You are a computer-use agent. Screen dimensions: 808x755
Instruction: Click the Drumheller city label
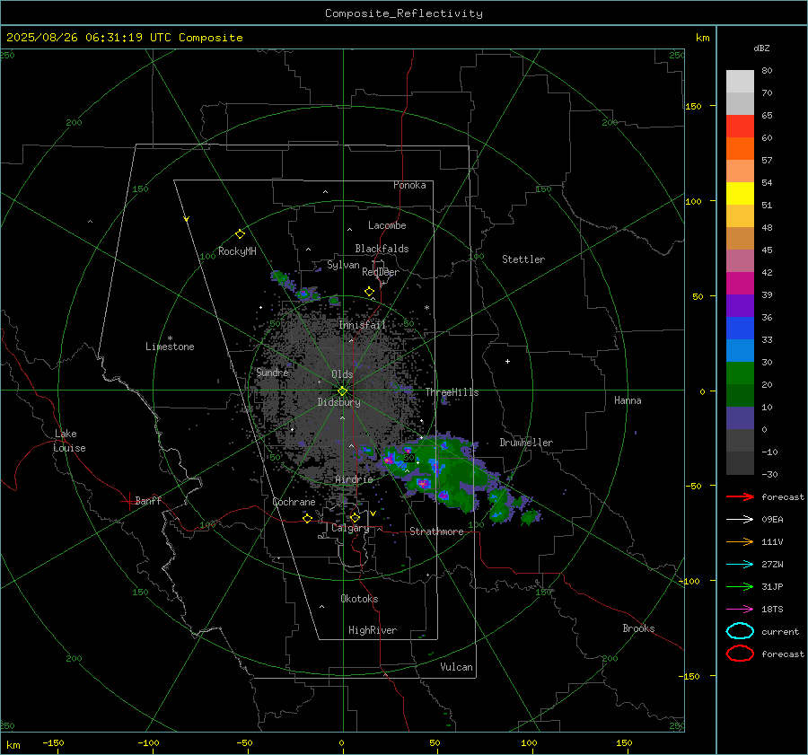(526, 443)
